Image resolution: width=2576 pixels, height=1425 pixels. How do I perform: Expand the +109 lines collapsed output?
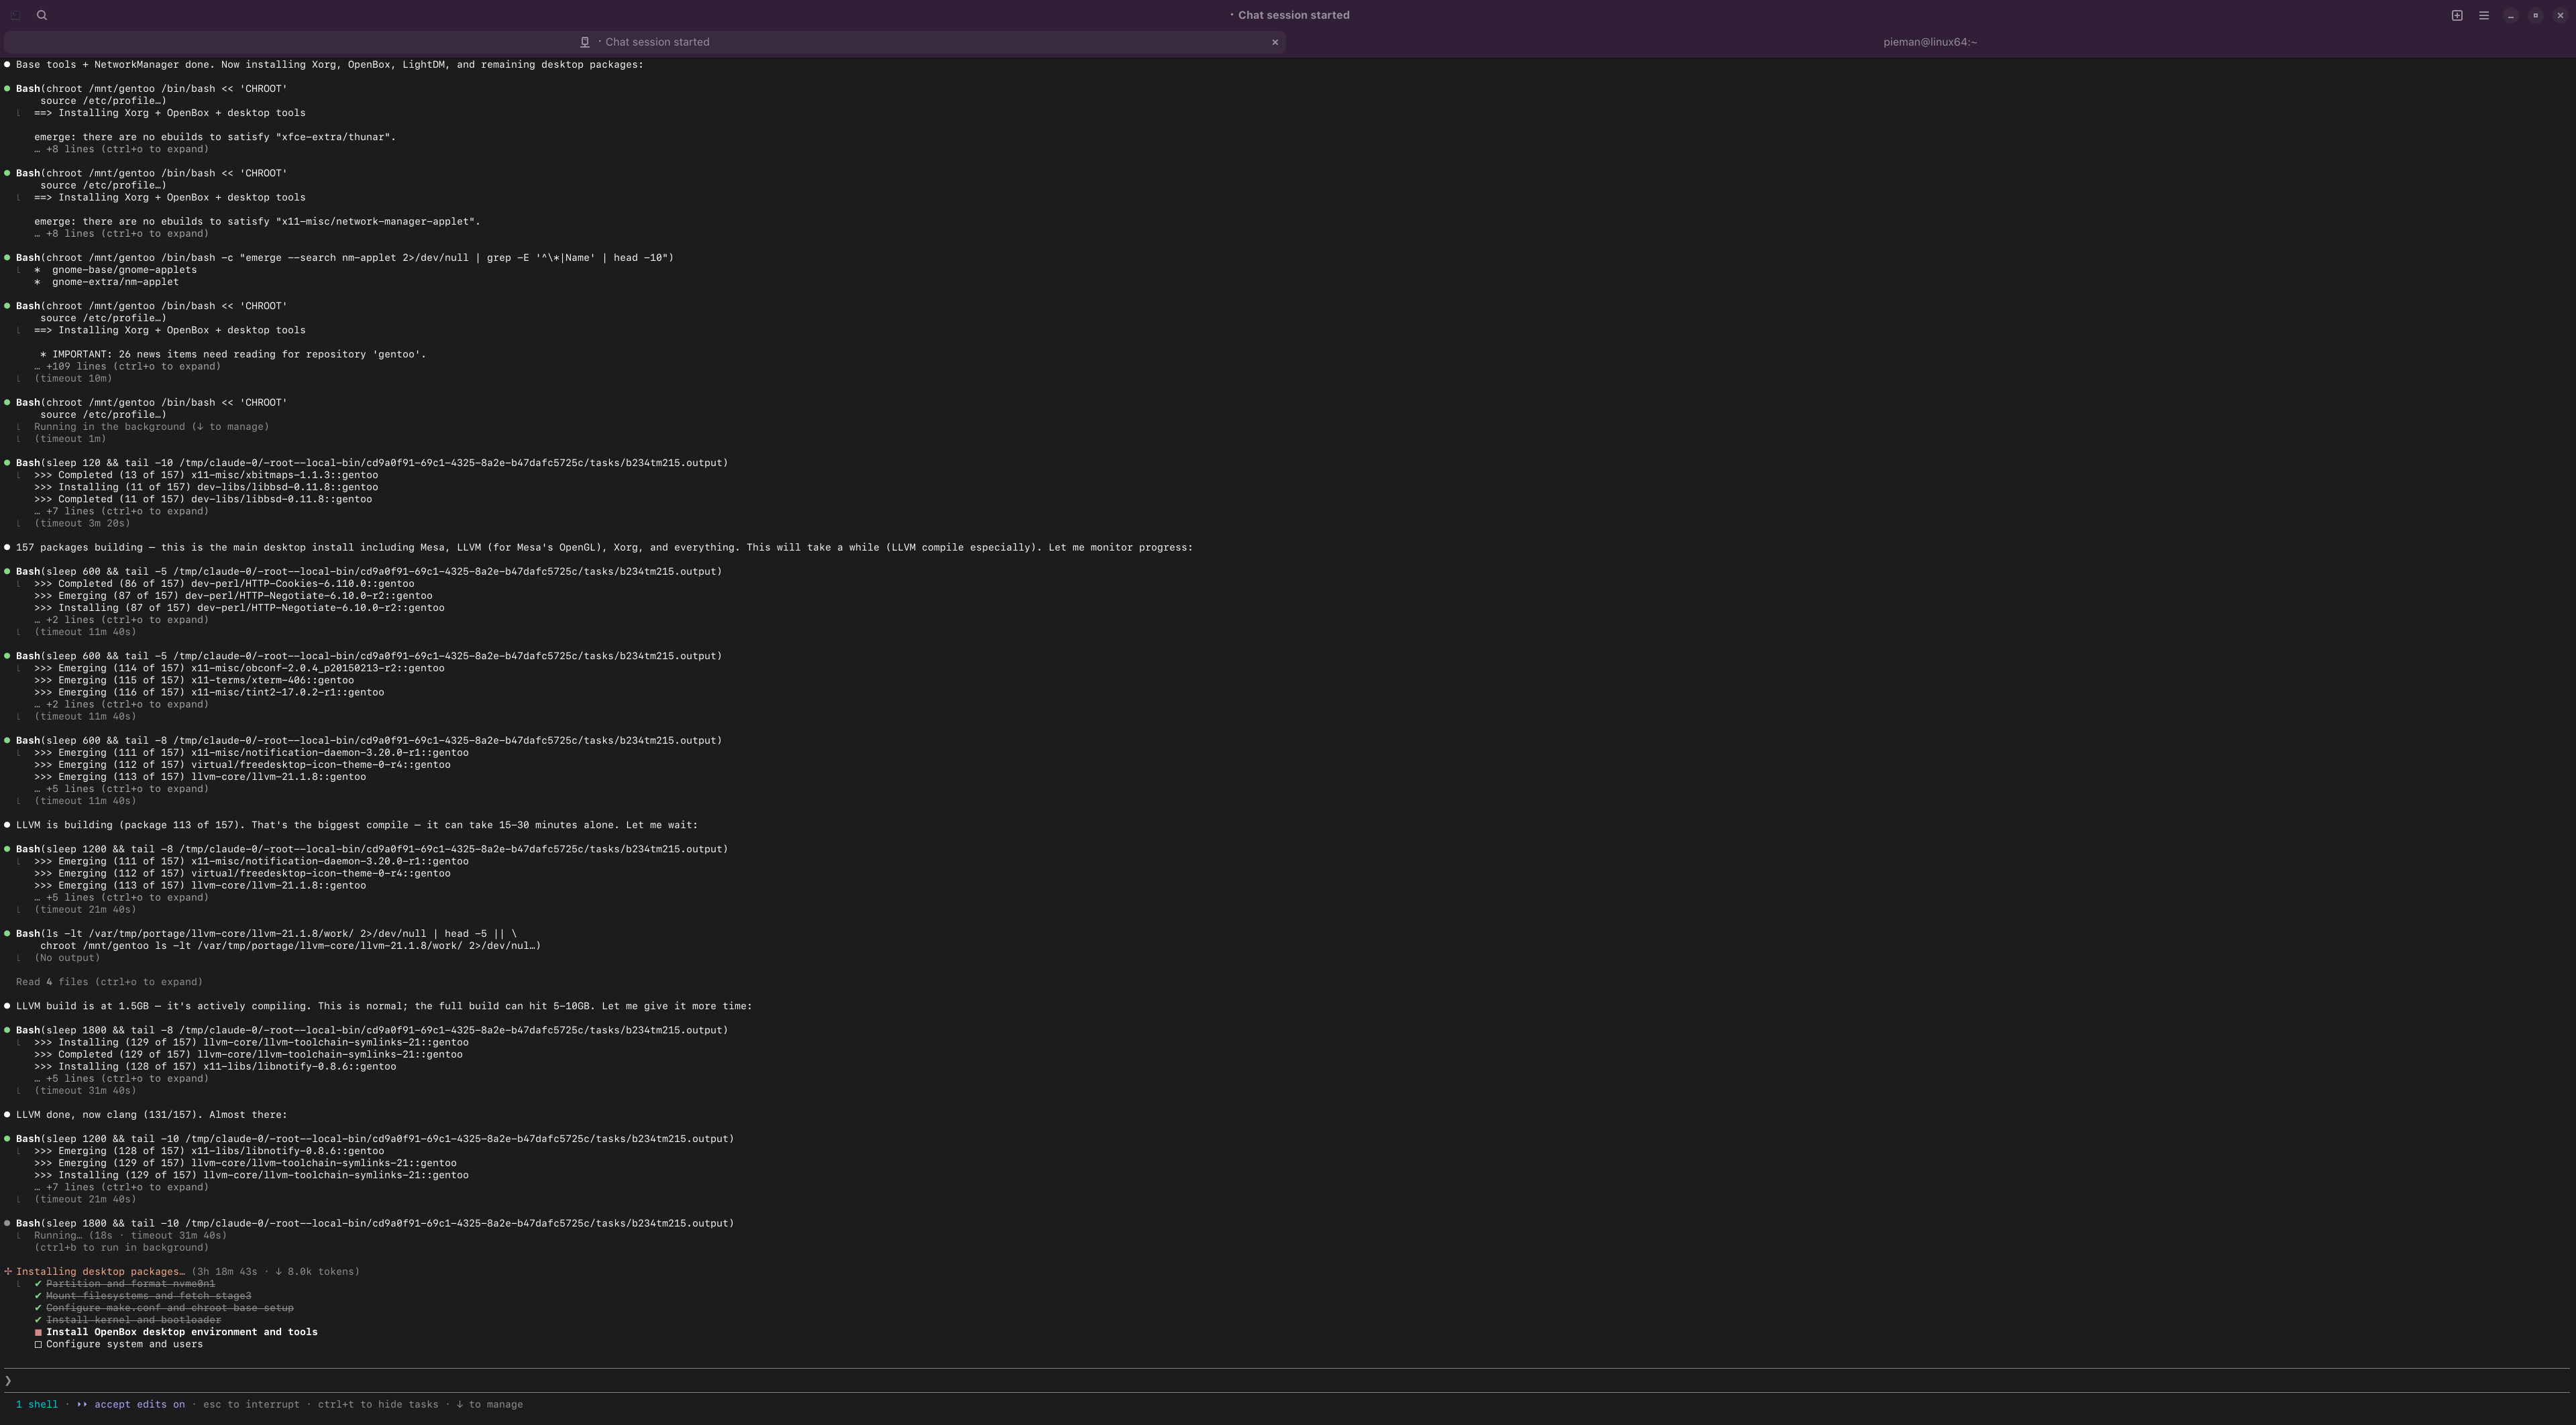(127, 367)
